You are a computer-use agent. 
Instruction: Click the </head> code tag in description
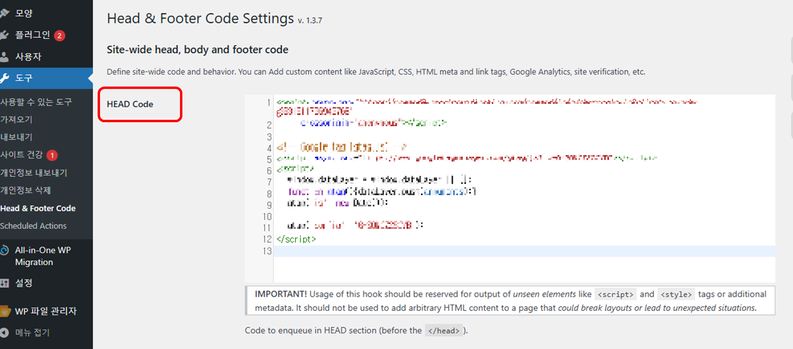click(444, 331)
